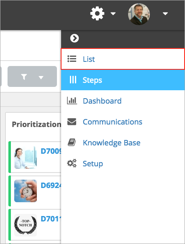Open the filter funnel dropdown button
The image size is (185, 244).
point(32,76)
